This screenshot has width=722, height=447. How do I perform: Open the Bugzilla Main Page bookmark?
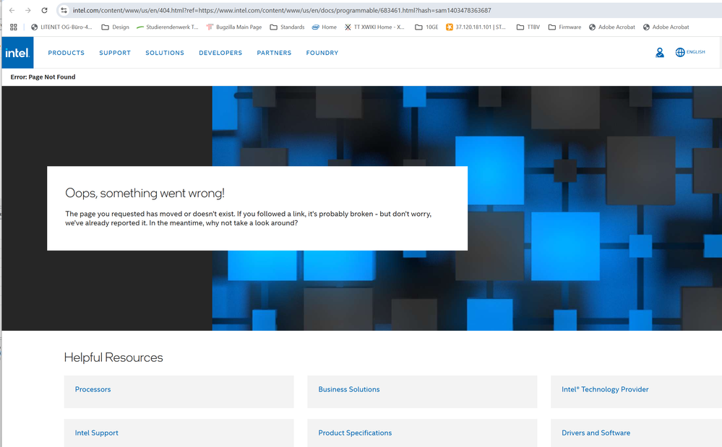click(234, 27)
